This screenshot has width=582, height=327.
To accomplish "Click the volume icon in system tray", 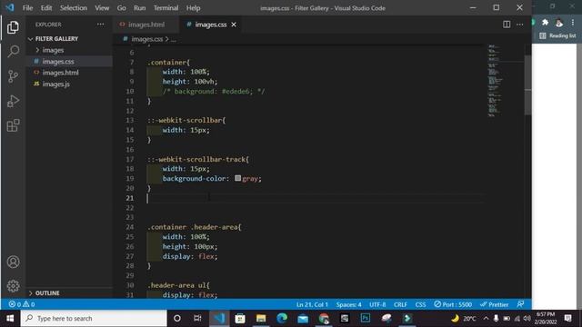I will pyautogui.click(x=527, y=318).
